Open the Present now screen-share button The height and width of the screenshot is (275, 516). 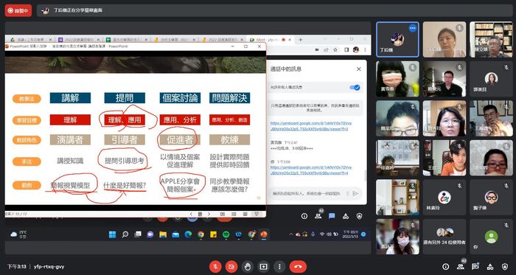(264, 266)
